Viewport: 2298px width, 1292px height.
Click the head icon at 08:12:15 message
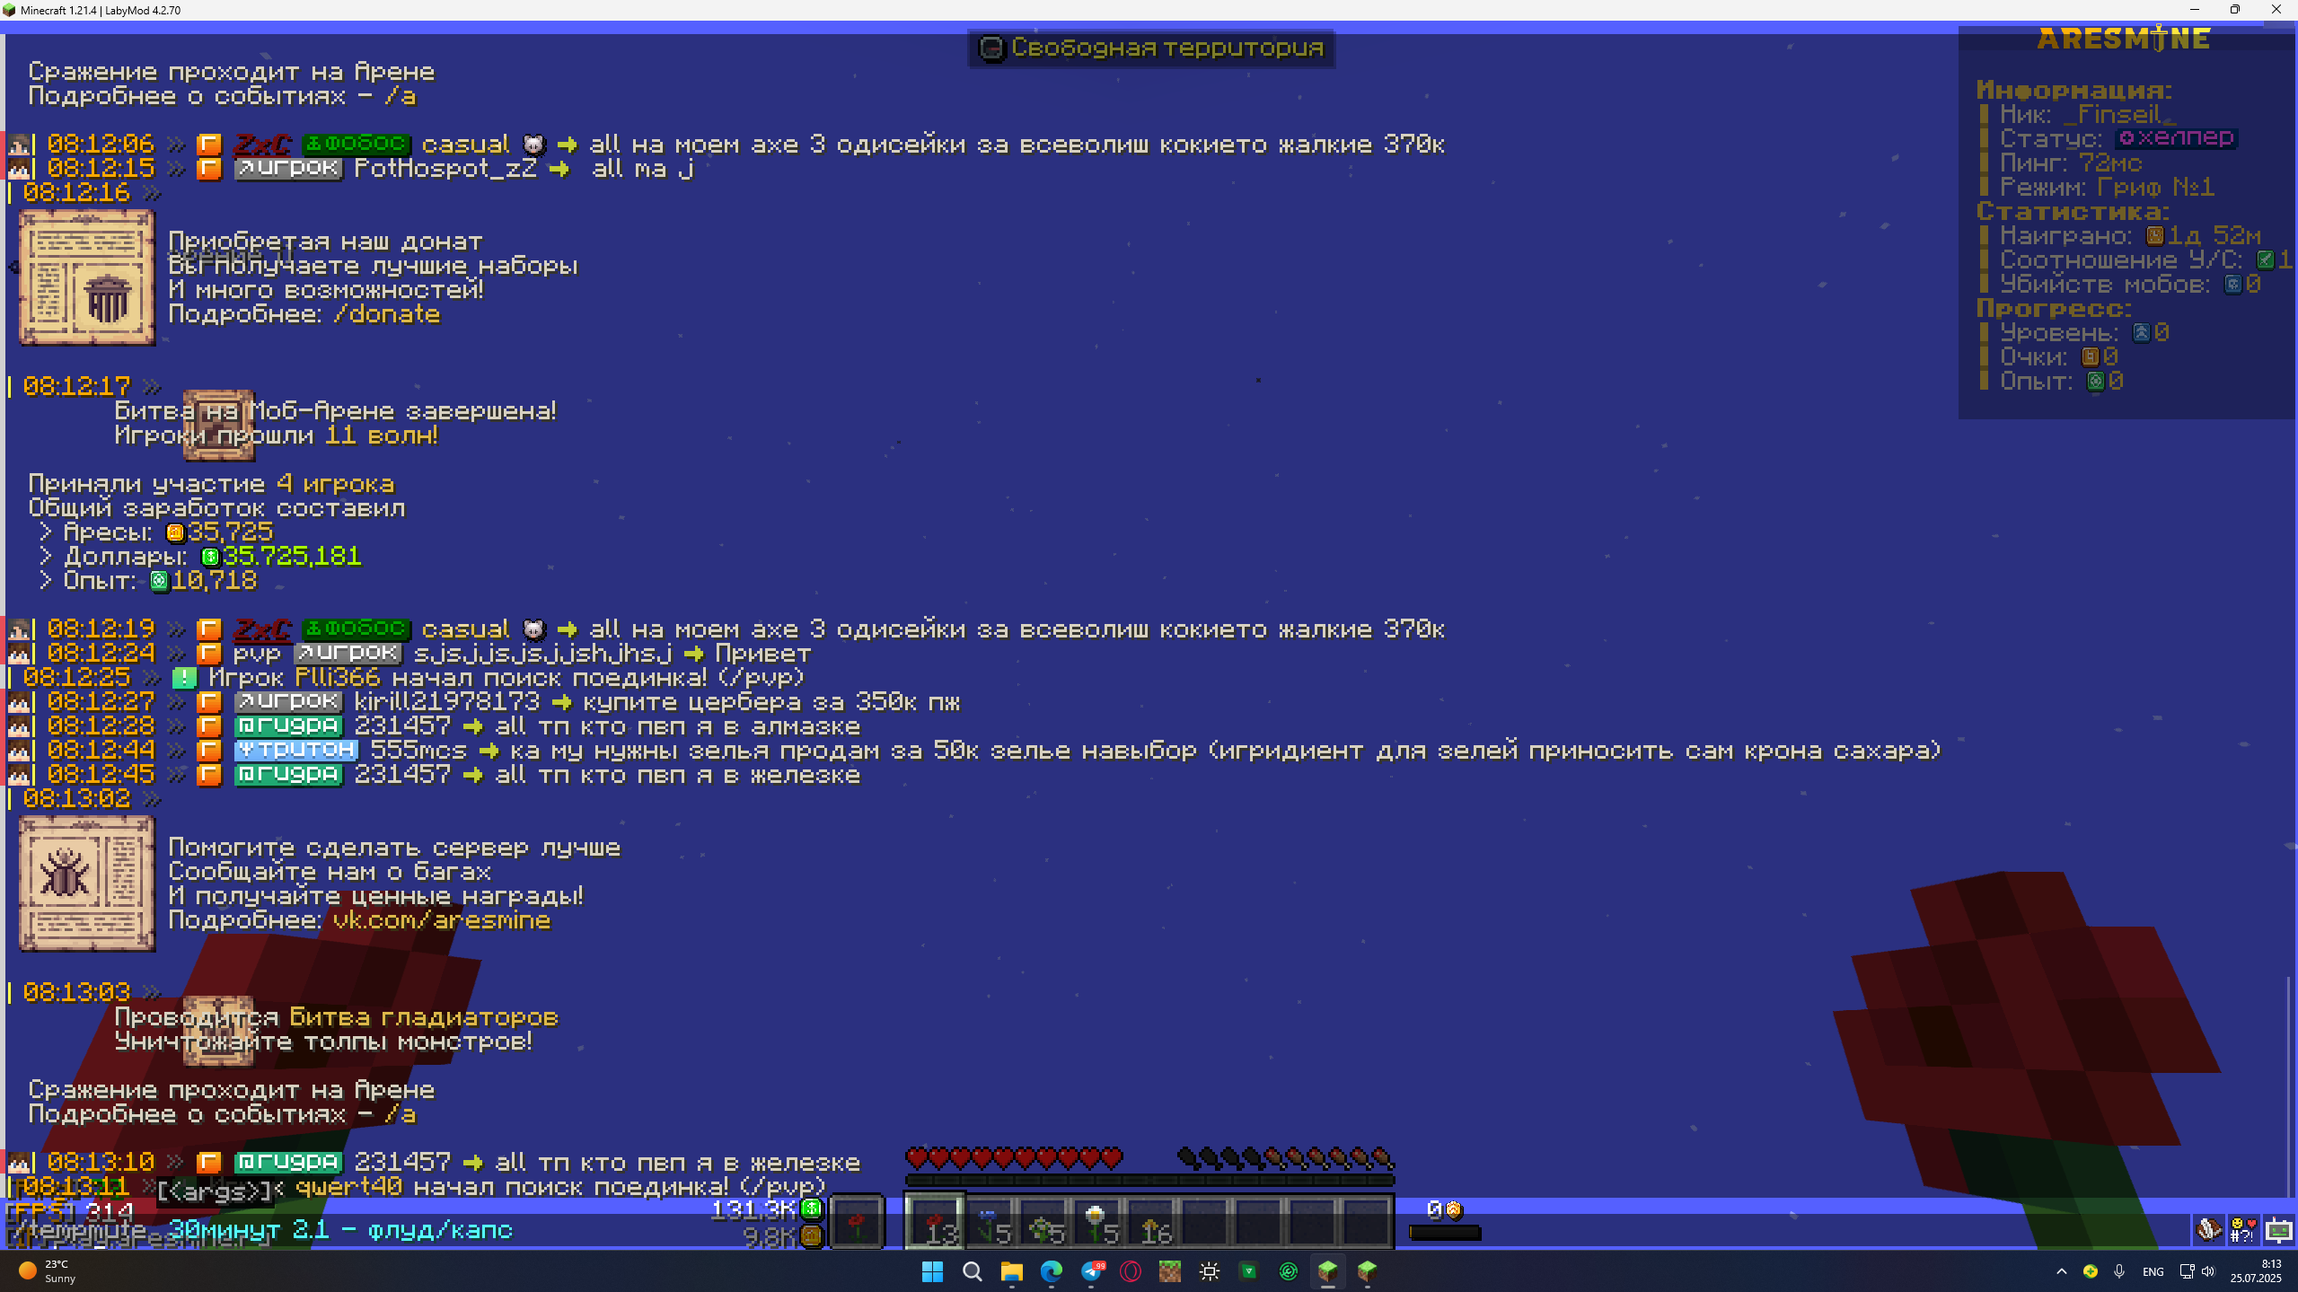pyautogui.click(x=20, y=168)
